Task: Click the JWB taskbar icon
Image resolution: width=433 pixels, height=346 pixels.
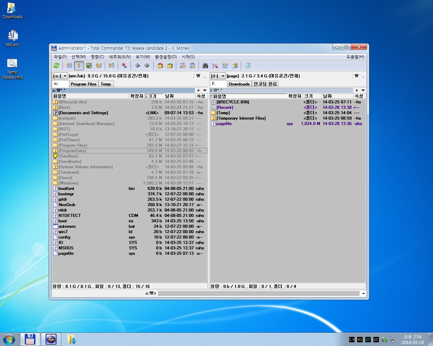Action: 51,339
